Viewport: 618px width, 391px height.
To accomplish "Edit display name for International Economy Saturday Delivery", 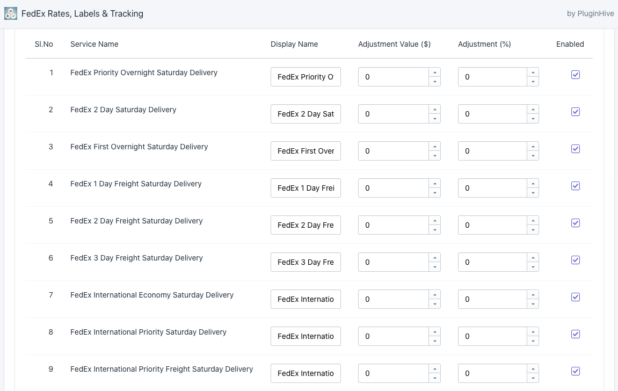I will point(306,299).
